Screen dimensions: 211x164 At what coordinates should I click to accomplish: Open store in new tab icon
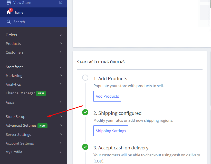click(61, 2)
